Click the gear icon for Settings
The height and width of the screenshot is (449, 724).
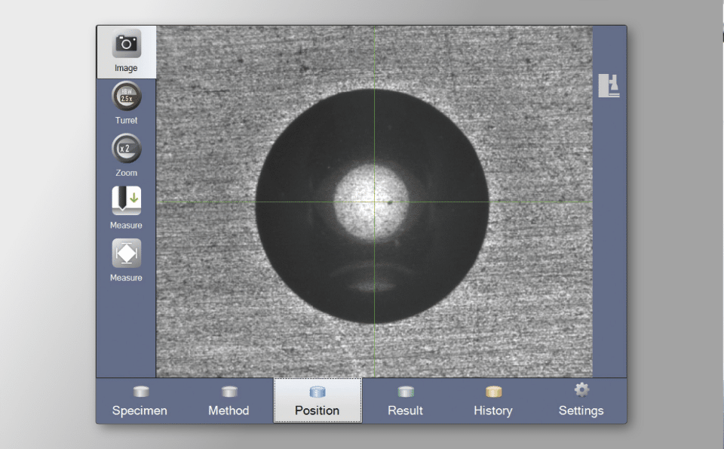581,390
